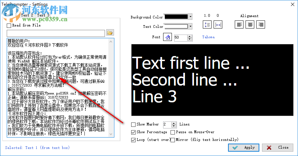This screenshot has height=156, width=298.
Task: Click the text box scroll-up arrow
Action: tap(111, 41)
